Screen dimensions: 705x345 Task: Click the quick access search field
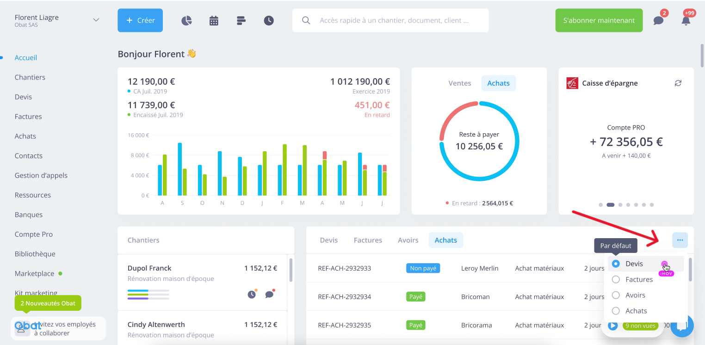coord(390,20)
